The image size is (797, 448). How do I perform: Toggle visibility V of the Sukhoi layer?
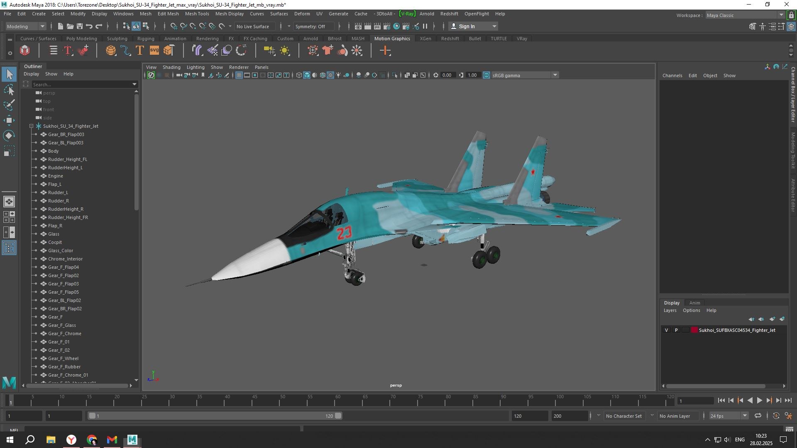click(x=667, y=330)
